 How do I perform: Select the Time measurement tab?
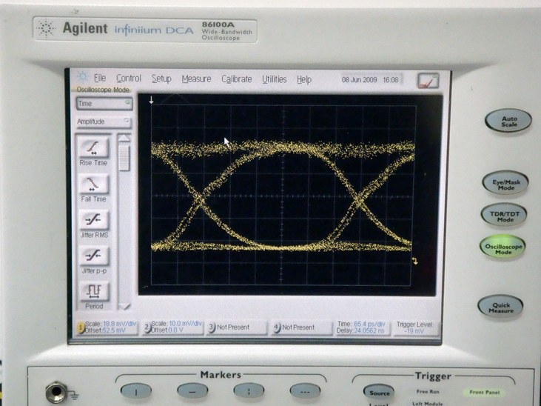(x=104, y=104)
